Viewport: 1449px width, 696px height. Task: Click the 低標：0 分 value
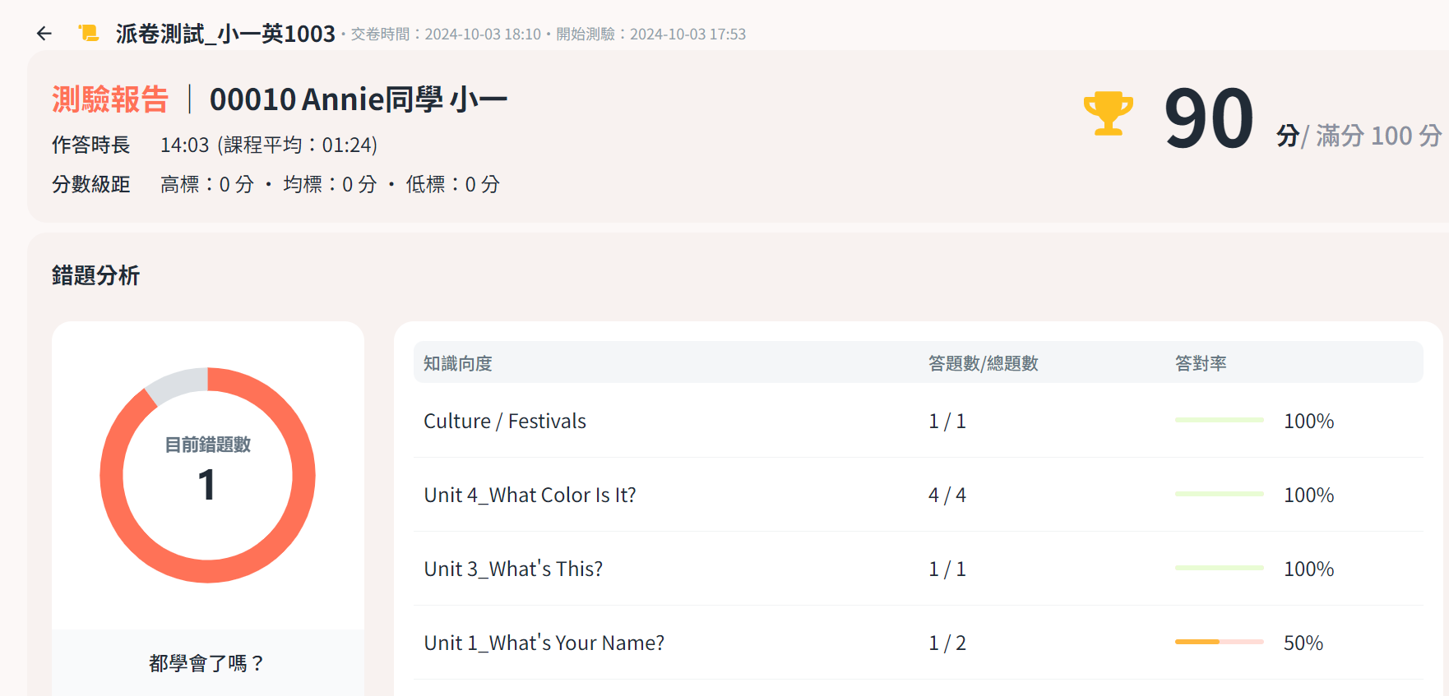point(452,184)
